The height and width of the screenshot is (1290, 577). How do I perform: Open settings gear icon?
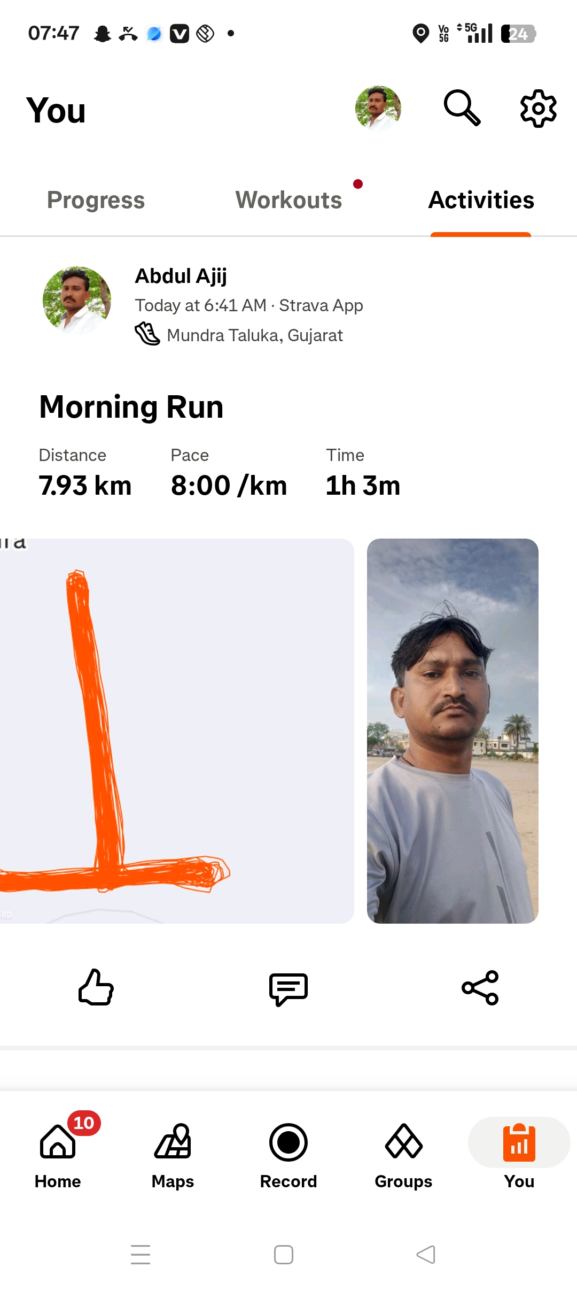539,109
